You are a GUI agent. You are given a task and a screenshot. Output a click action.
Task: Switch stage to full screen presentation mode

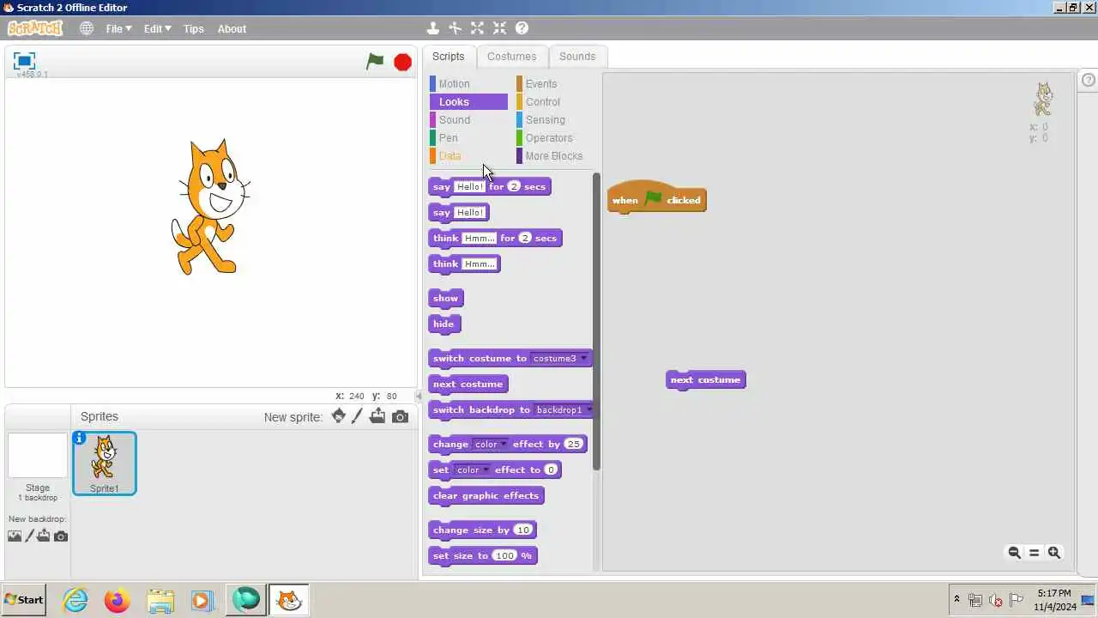click(24, 60)
